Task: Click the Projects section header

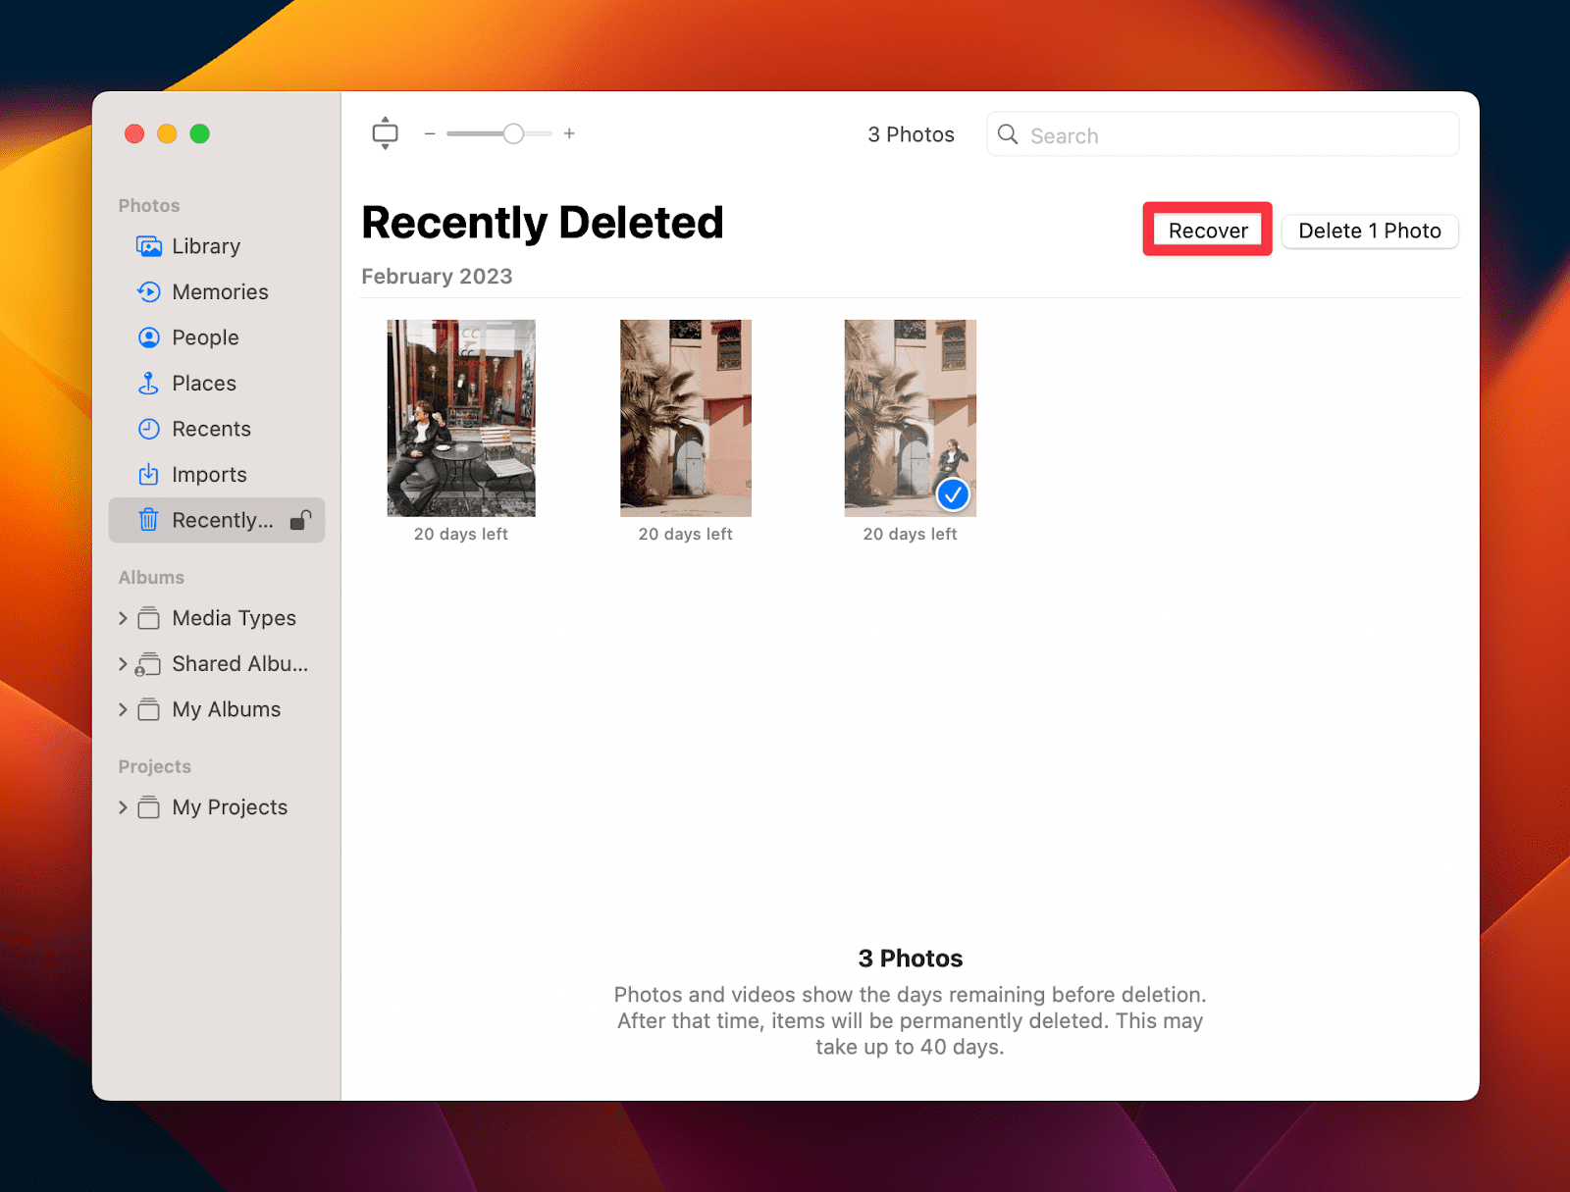Action: coord(155,767)
